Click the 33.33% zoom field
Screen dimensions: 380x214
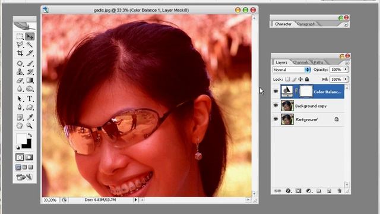tap(50, 200)
